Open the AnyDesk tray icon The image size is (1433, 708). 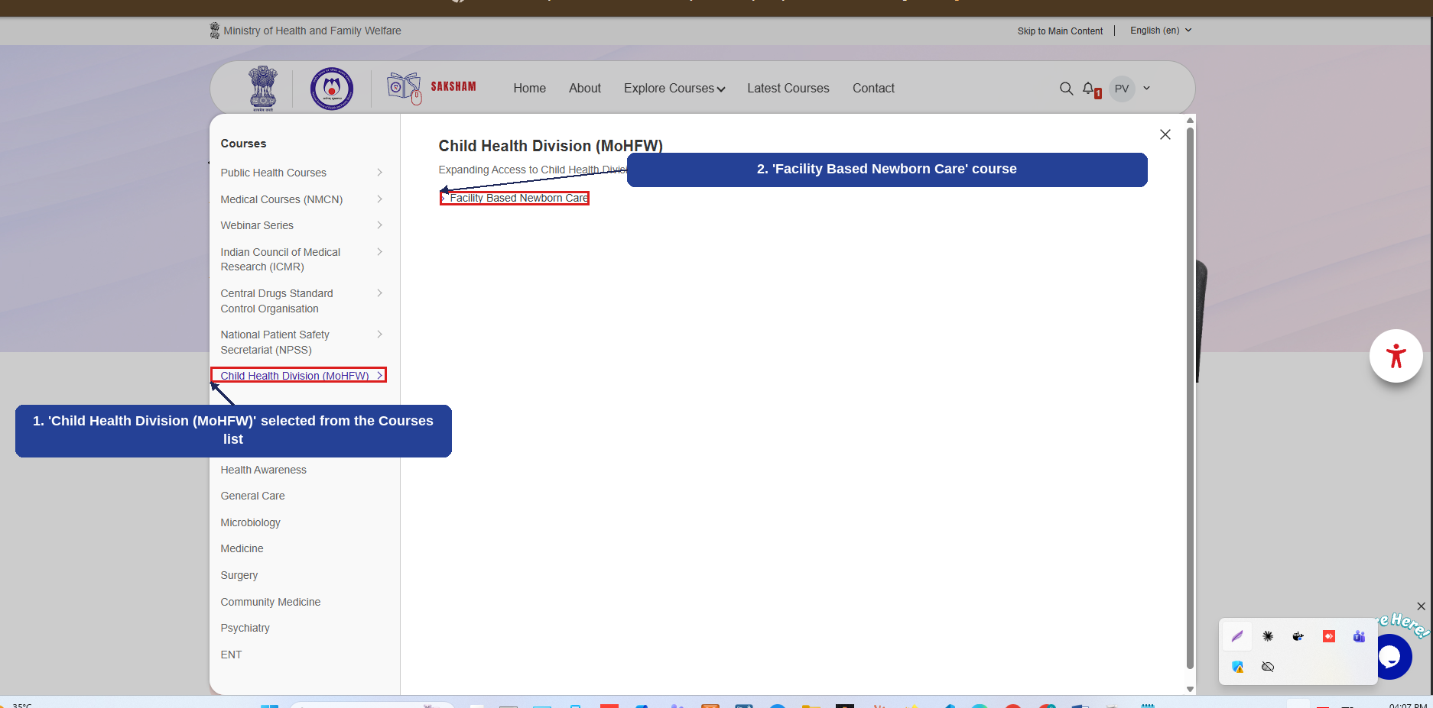[1329, 636]
